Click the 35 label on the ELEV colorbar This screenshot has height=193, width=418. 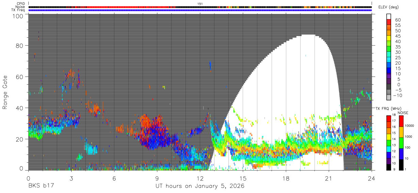point(398,47)
